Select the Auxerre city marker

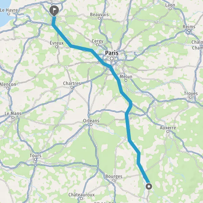pyautogui.click(x=168, y=131)
